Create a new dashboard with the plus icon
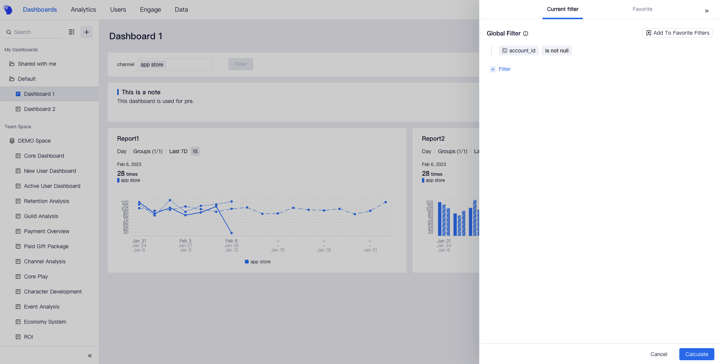 click(86, 32)
